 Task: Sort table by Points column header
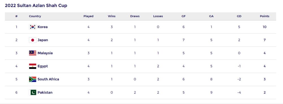tap(264, 16)
